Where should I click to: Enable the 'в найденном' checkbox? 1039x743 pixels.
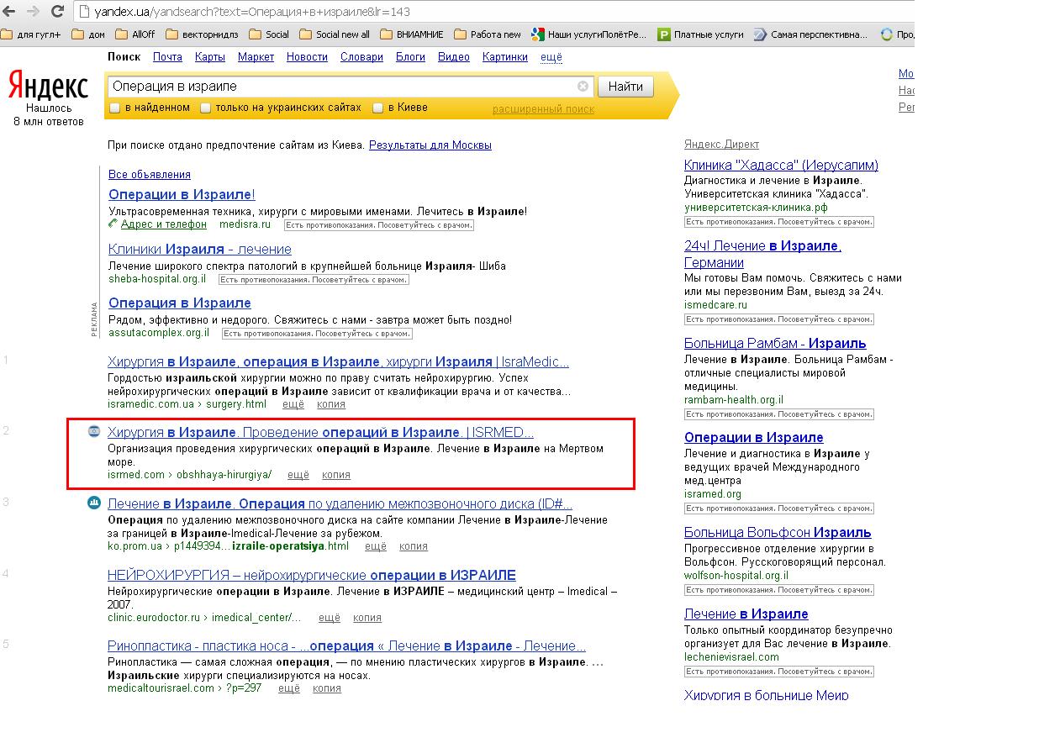point(115,108)
